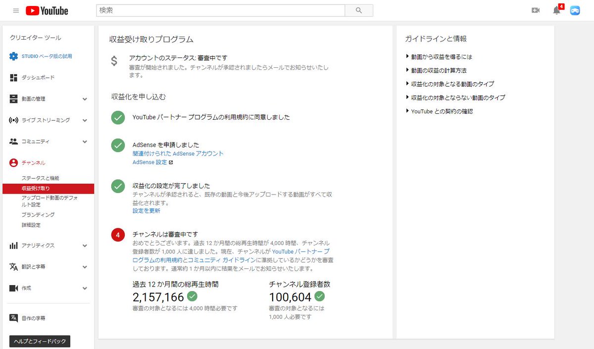Click the channel (チャンネル) person icon
This screenshot has width=594, height=349.
[14, 163]
